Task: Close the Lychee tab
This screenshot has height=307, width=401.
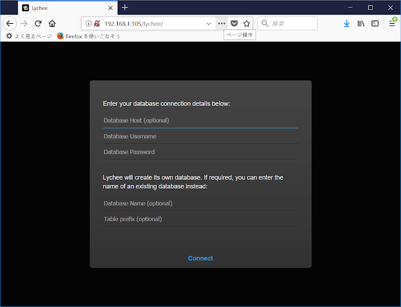Action: coord(110,8)
